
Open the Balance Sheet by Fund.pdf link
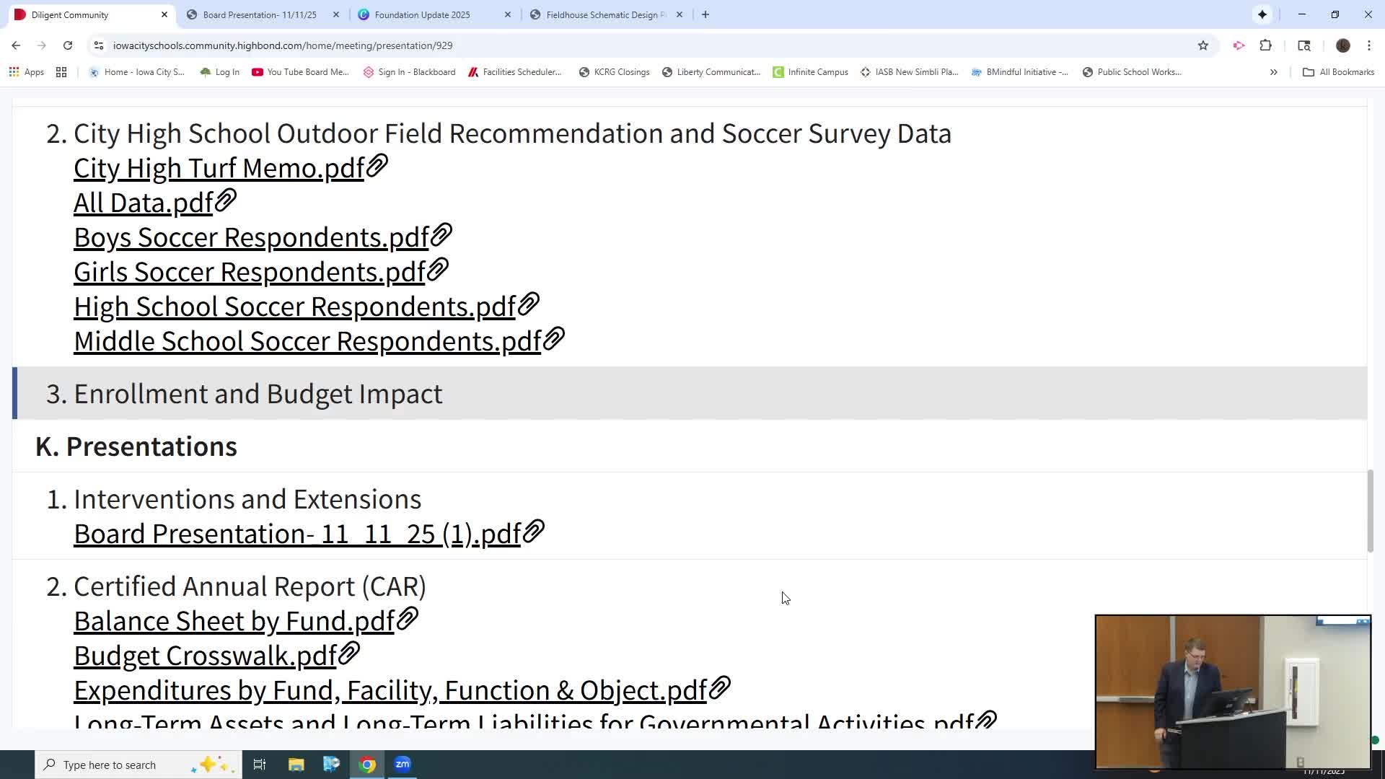point(234,621)
